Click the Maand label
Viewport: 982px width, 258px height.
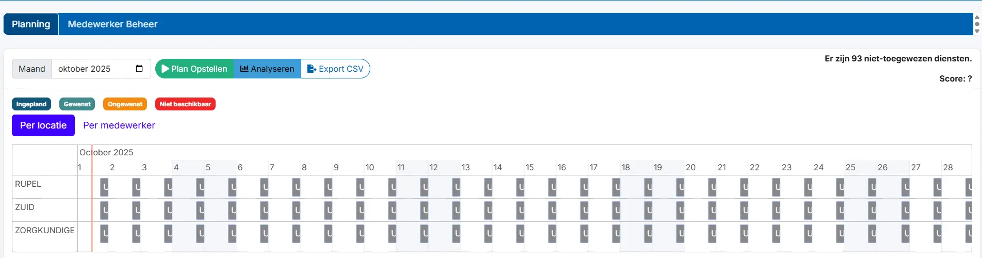pyautogui.click(x=32, y=69)
